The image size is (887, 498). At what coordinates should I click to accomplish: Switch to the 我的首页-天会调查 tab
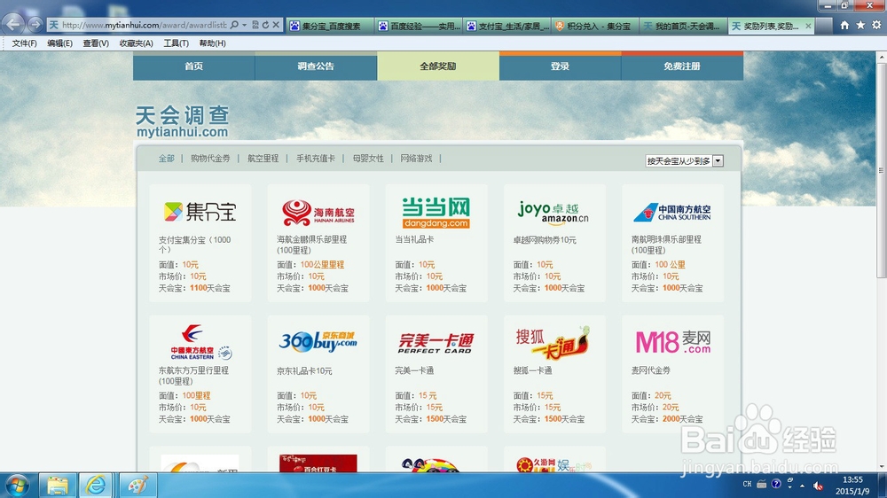click(684, 26)
